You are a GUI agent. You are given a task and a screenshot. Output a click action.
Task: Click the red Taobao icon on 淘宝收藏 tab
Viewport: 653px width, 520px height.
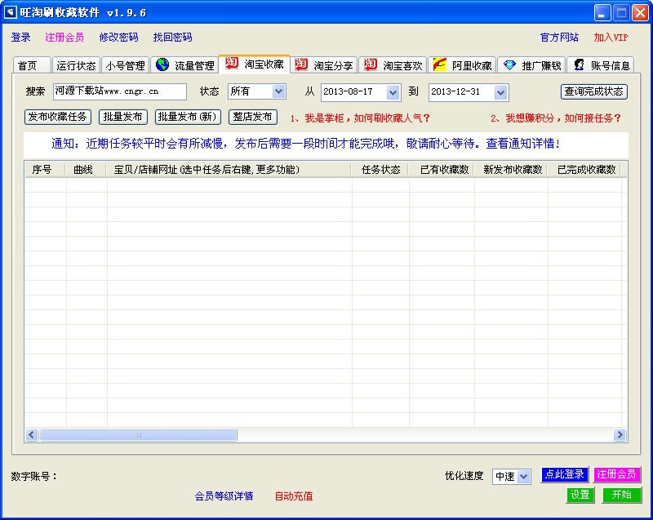232,64
